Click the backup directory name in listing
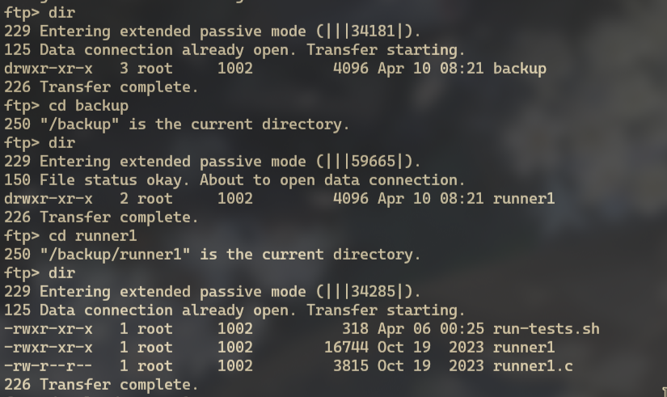Viewport: 667px width, 397px height. [x=520, y=69]
